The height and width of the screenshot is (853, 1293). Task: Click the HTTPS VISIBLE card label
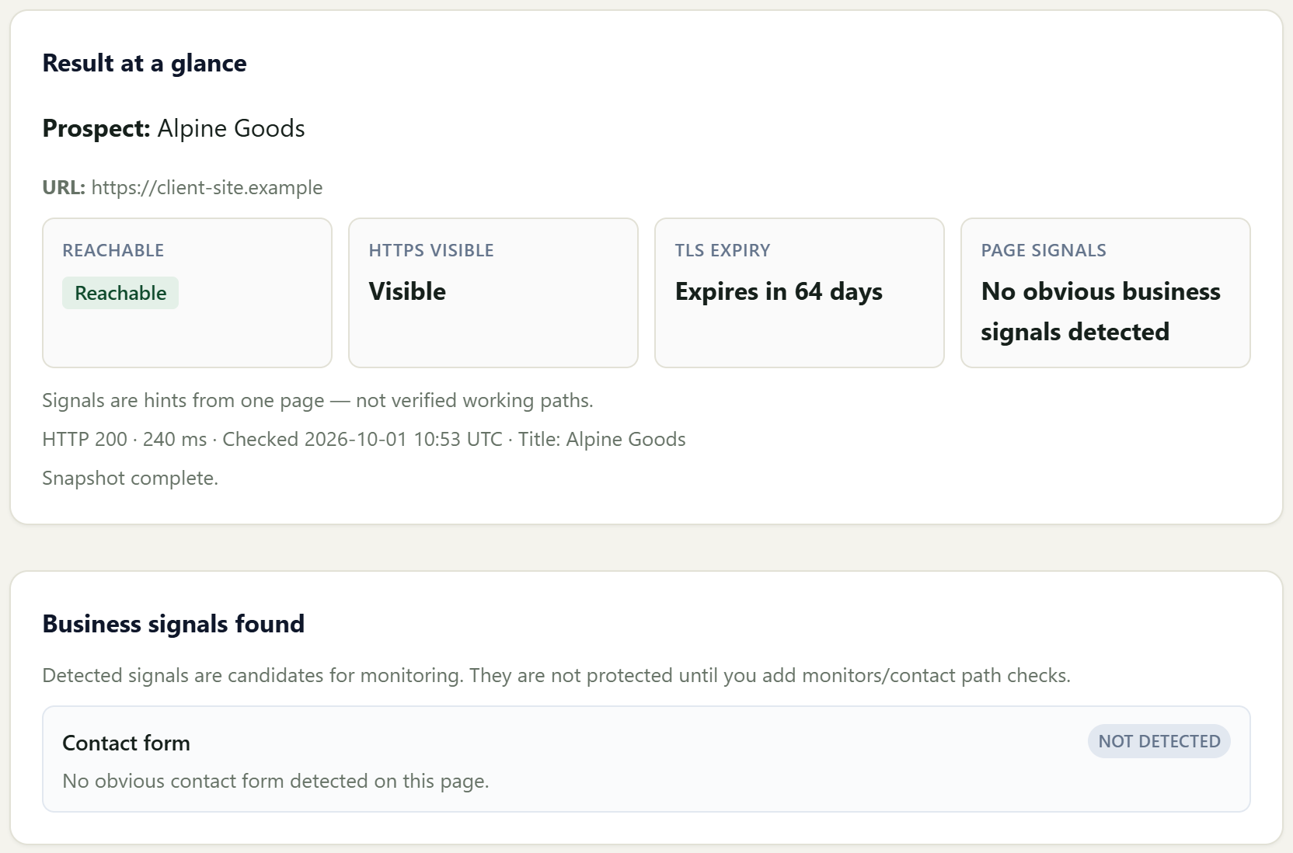[x=431, y=250]
